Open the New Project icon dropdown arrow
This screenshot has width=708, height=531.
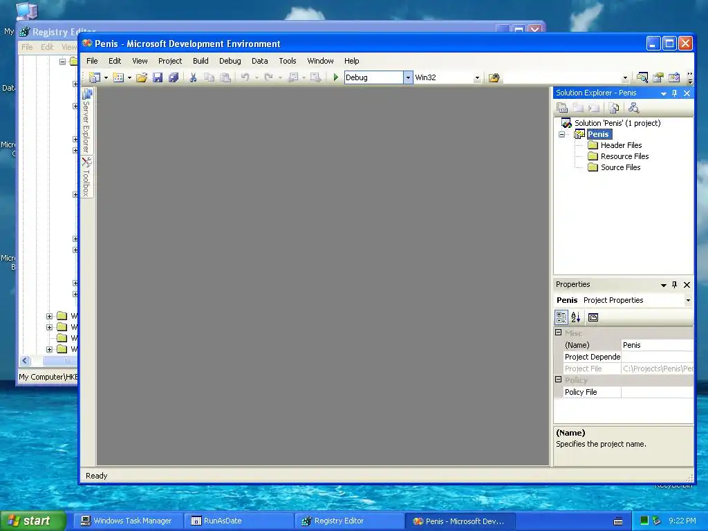[x=106, y=77]
